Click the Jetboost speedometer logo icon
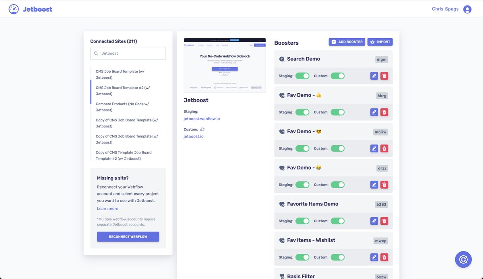The height and width of the screenshot is (279, 483). (14, 9)
